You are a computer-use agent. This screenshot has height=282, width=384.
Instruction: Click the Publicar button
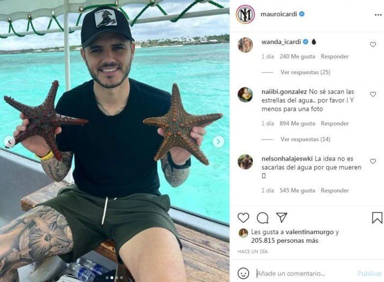(x=370, y=273)
